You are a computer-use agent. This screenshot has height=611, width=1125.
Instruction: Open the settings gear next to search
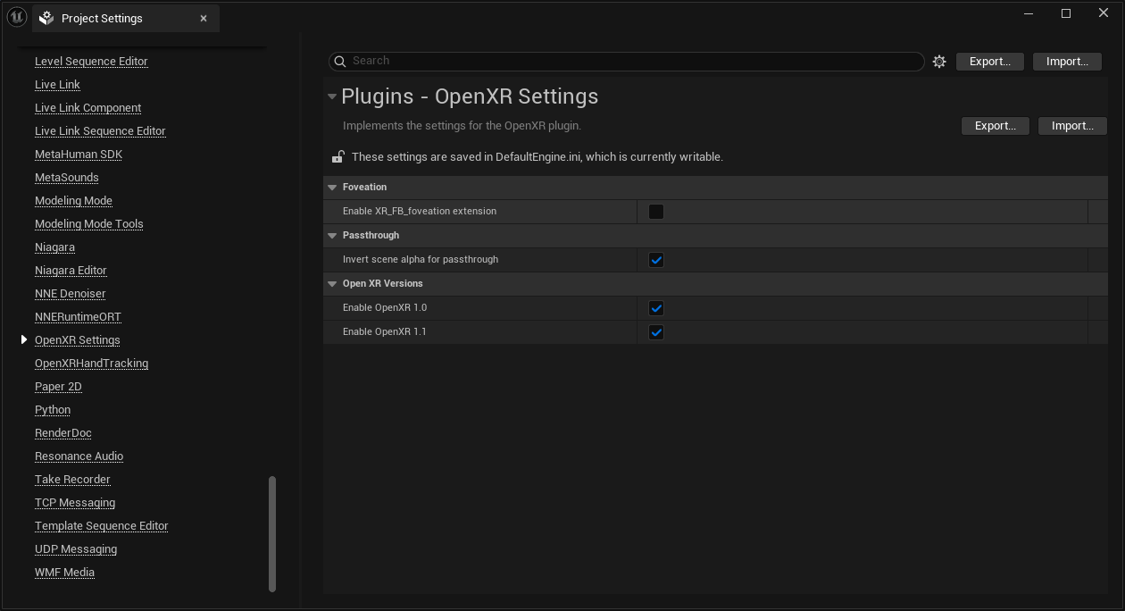click(939, 62)
